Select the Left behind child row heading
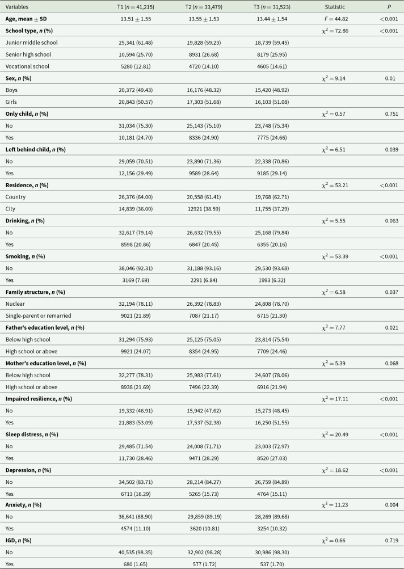404x569 pixels. (x=35, y=149)
